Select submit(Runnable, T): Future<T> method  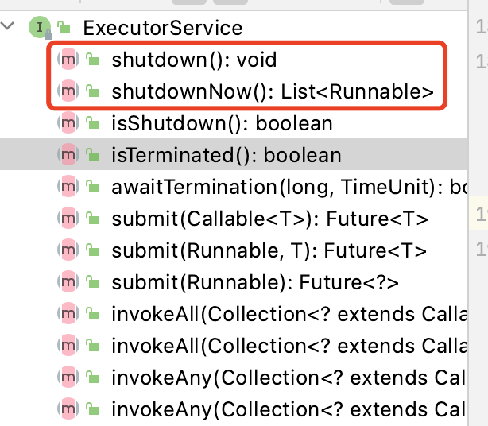click(269, 250)
